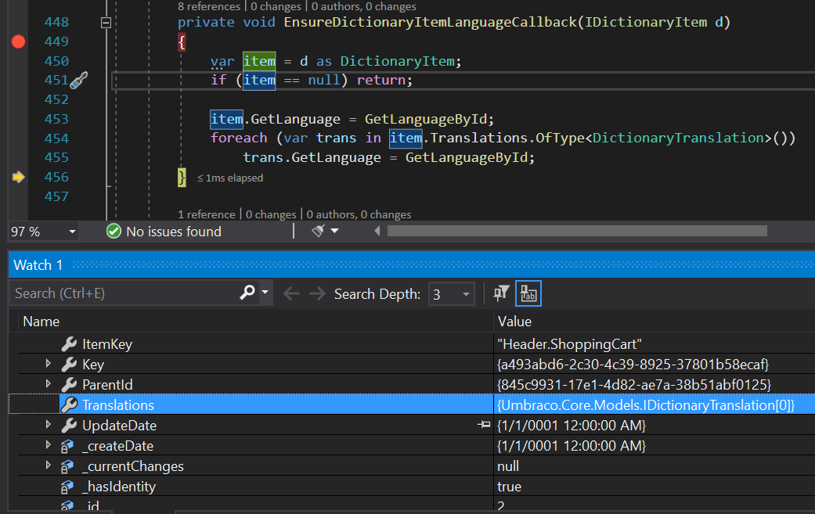Click the code cleanup broom icon
This screenshot has width=815, height=514.
tap(318, 231)
